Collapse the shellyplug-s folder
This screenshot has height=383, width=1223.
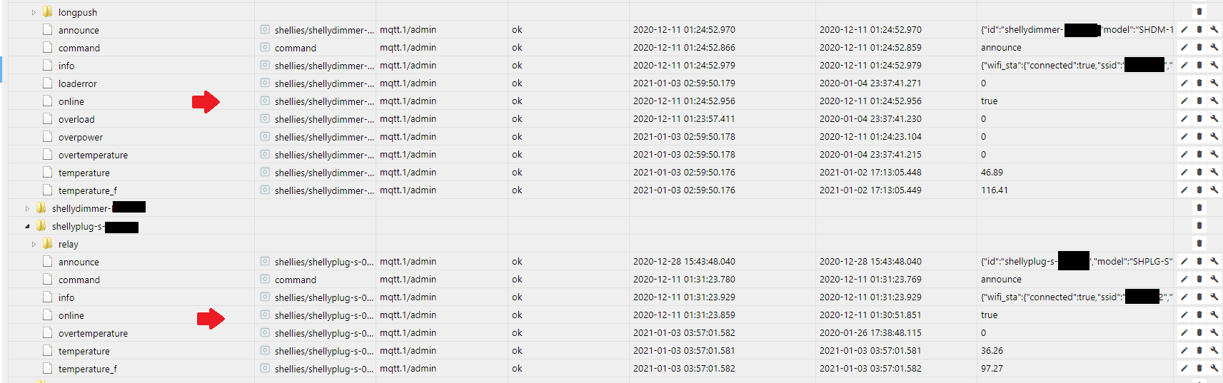tap(27, 226)
